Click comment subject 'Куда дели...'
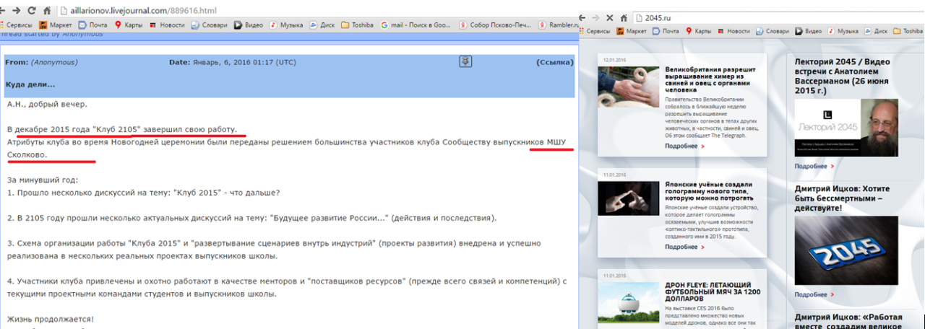Screen dimensions: 925x329 pos(30,84)
